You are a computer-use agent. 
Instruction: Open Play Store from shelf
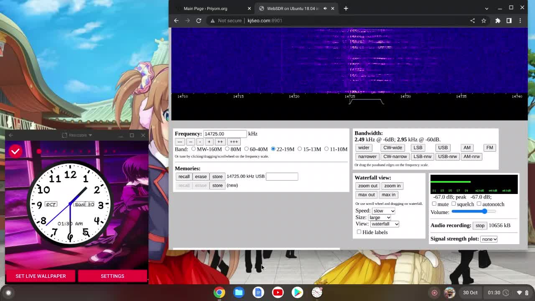[297, 293]
